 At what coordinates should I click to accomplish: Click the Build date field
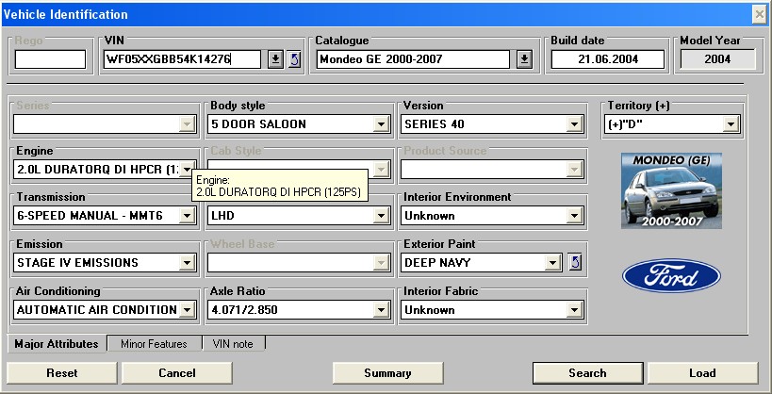pos(608,60)
